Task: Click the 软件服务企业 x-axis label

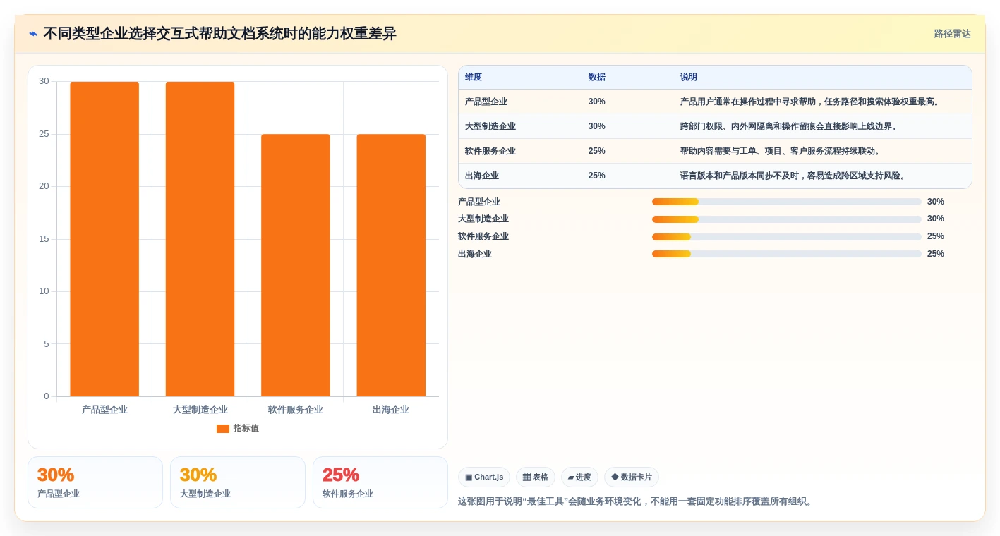Action: tap(296, 410)
